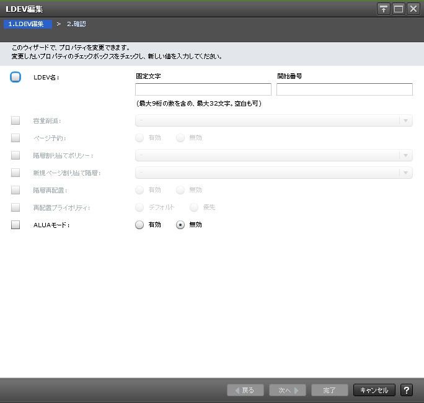The image size is (424, 403).
Task: Open the 容量削減 dropdown
Action: click(x=273, y=120)
